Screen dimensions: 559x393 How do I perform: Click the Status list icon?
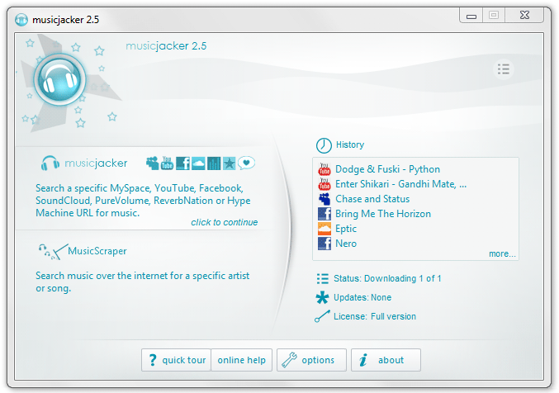[x=323, y=278]
